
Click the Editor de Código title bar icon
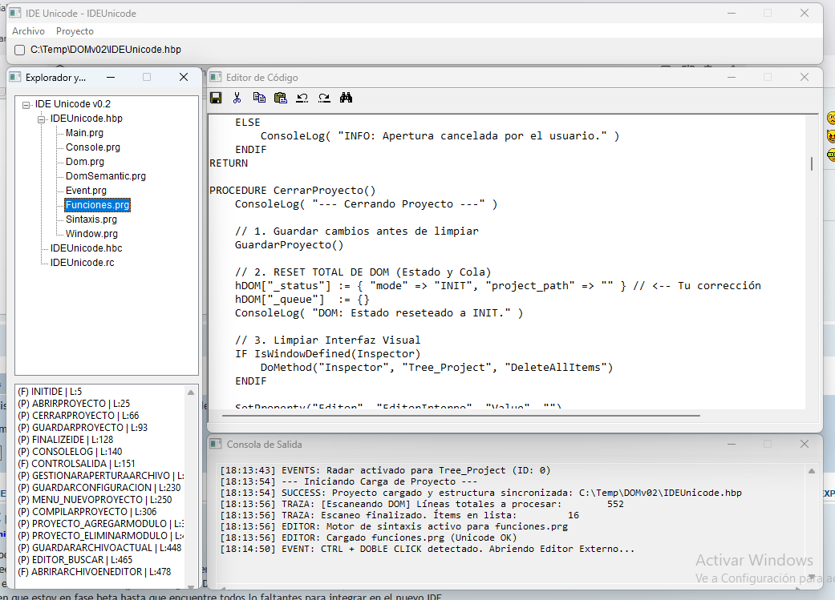pos(216,78)
